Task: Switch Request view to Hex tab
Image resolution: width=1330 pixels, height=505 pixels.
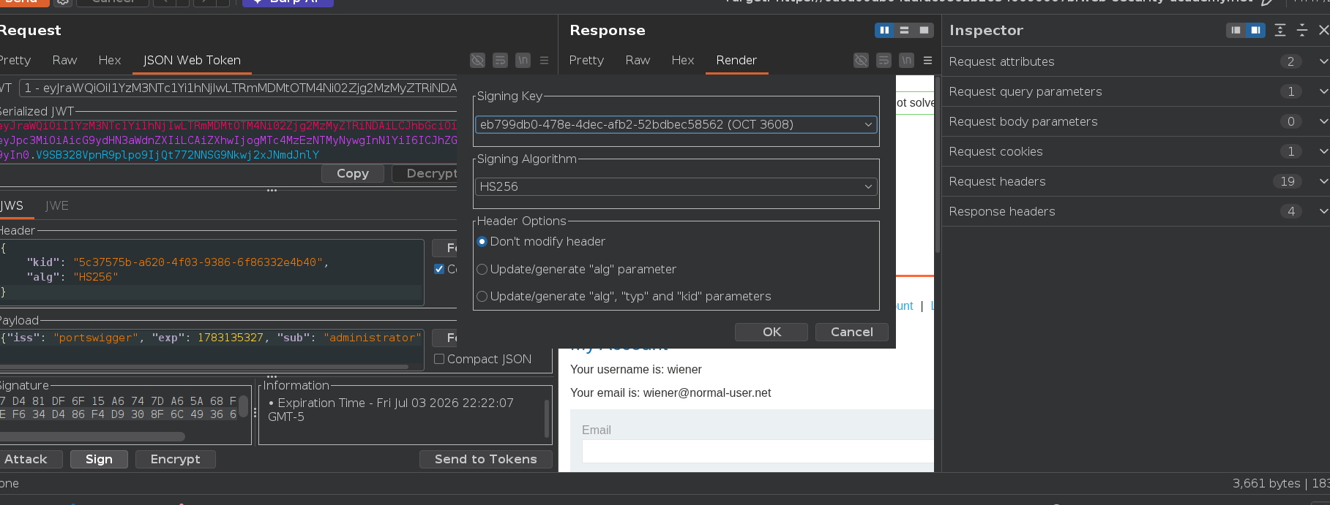Action: point(110,60)
